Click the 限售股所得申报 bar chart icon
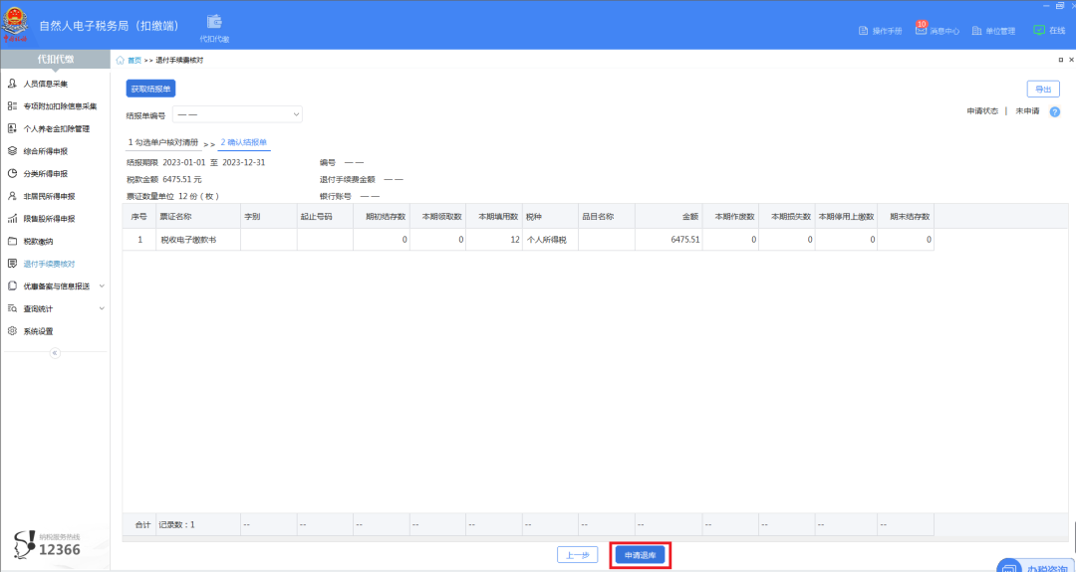Screen dimensions: 1076x572 (x=12, y=219)
